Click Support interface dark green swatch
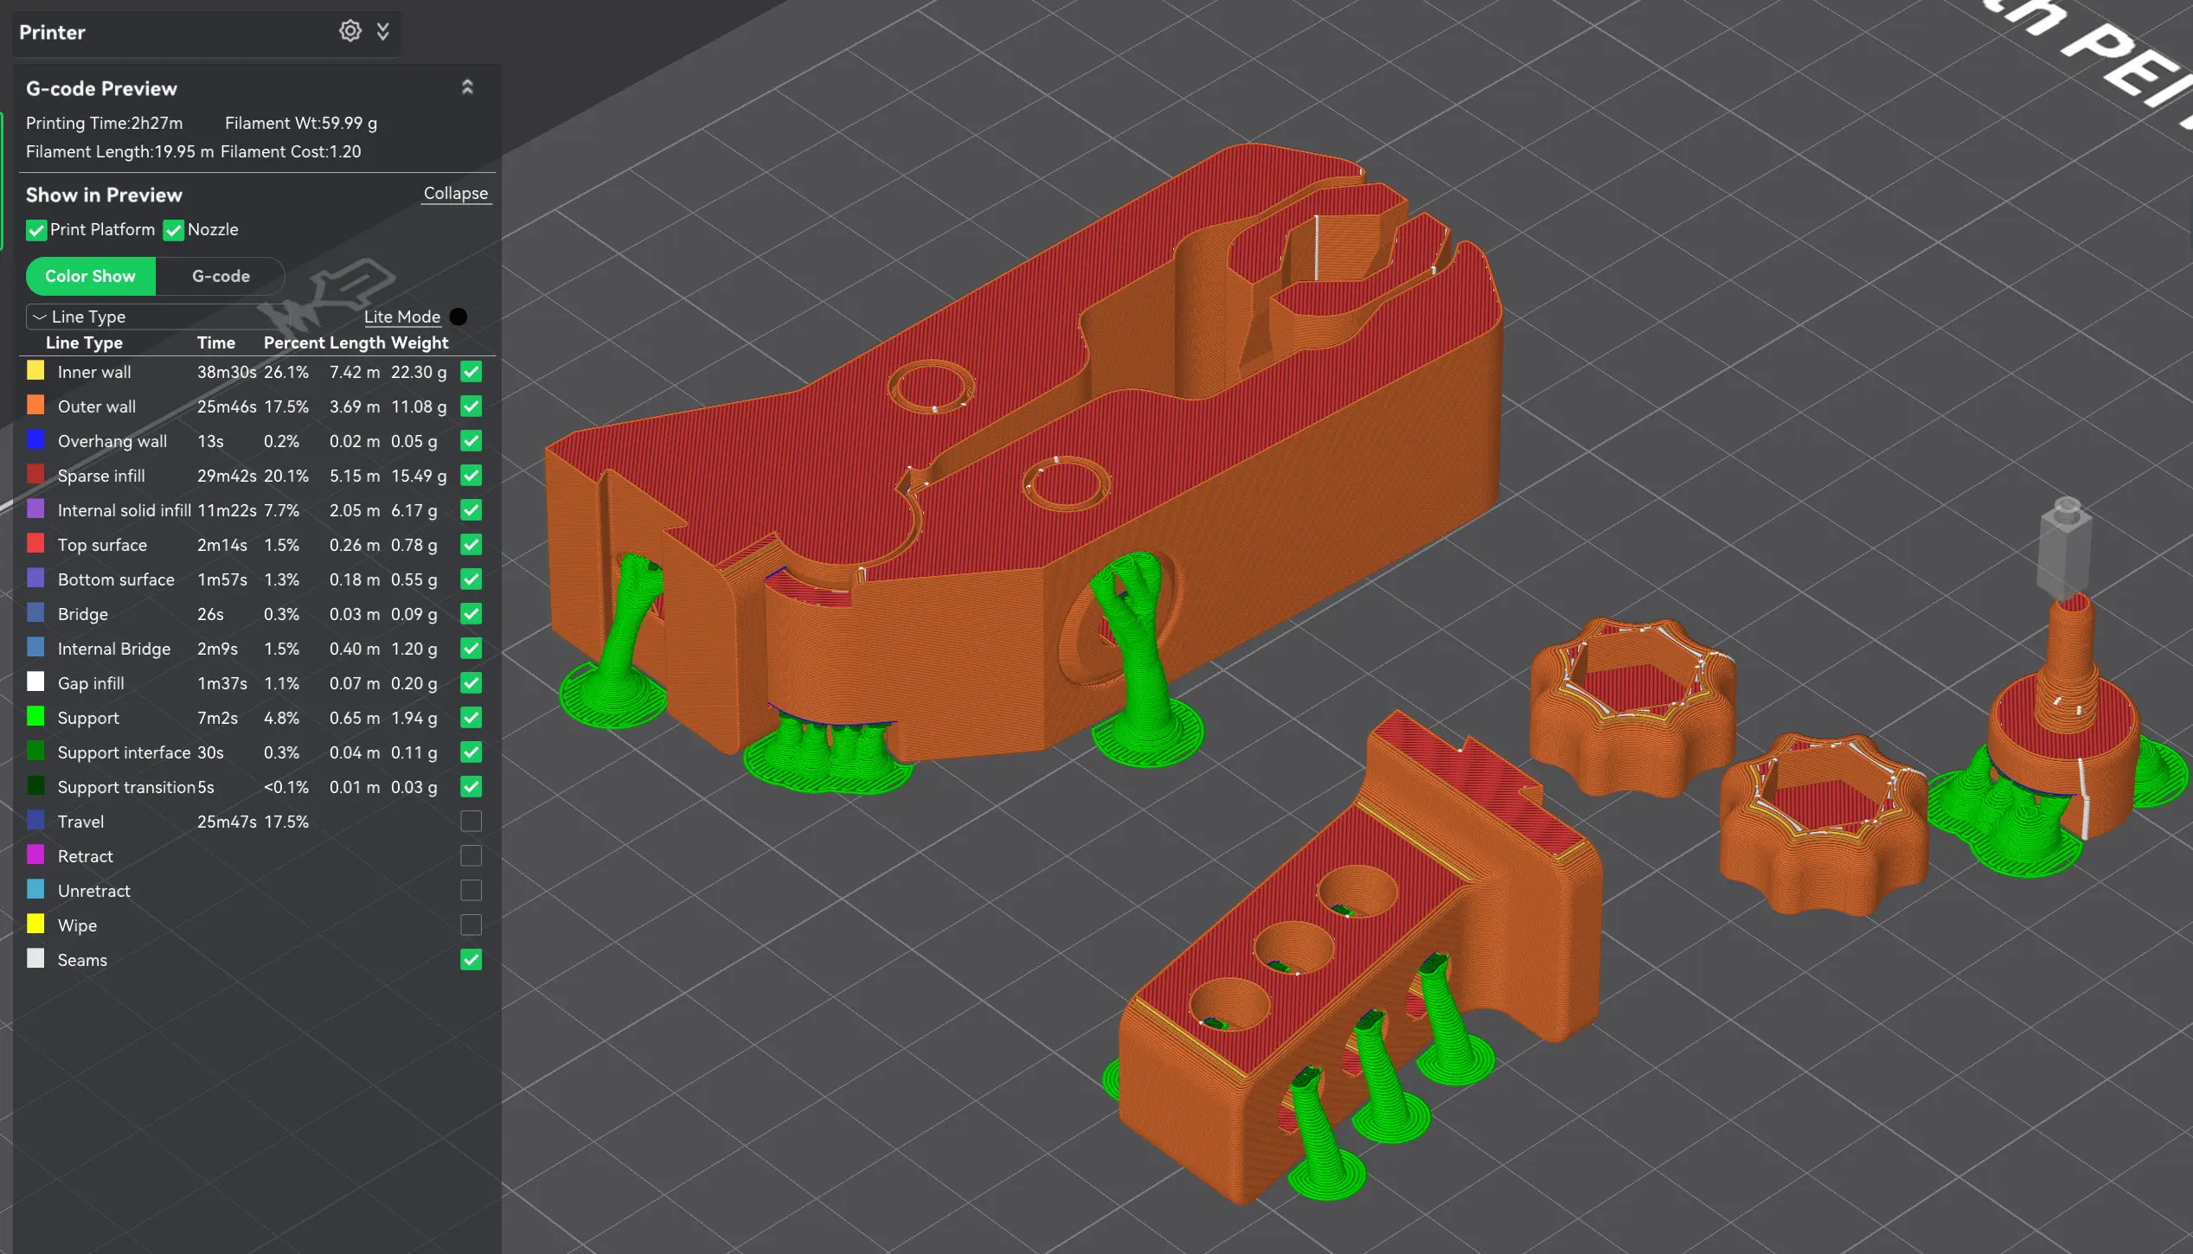Image resolution: width=2193 pixels, height=1254 pixels. (x=35, y=751)
